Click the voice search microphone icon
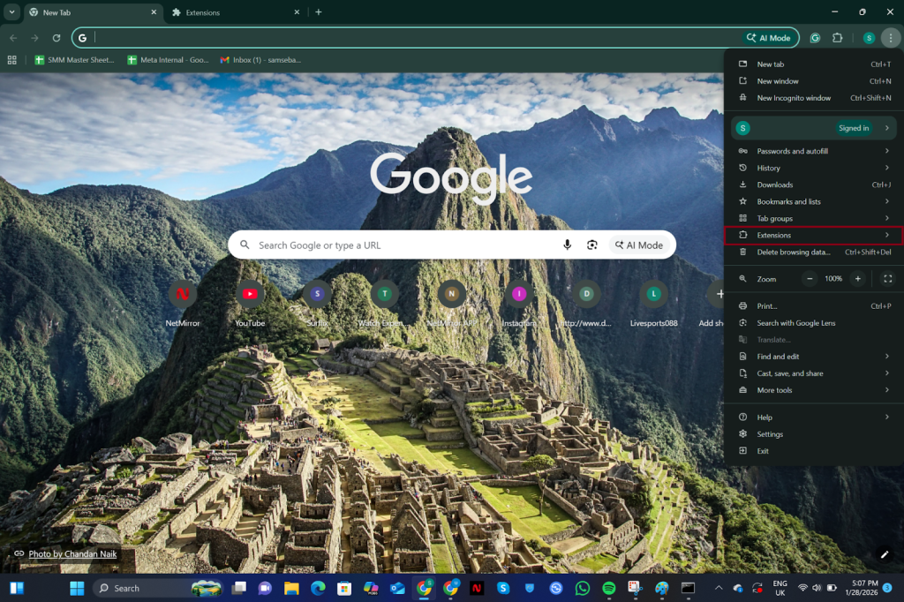 [x=567, y=245]
